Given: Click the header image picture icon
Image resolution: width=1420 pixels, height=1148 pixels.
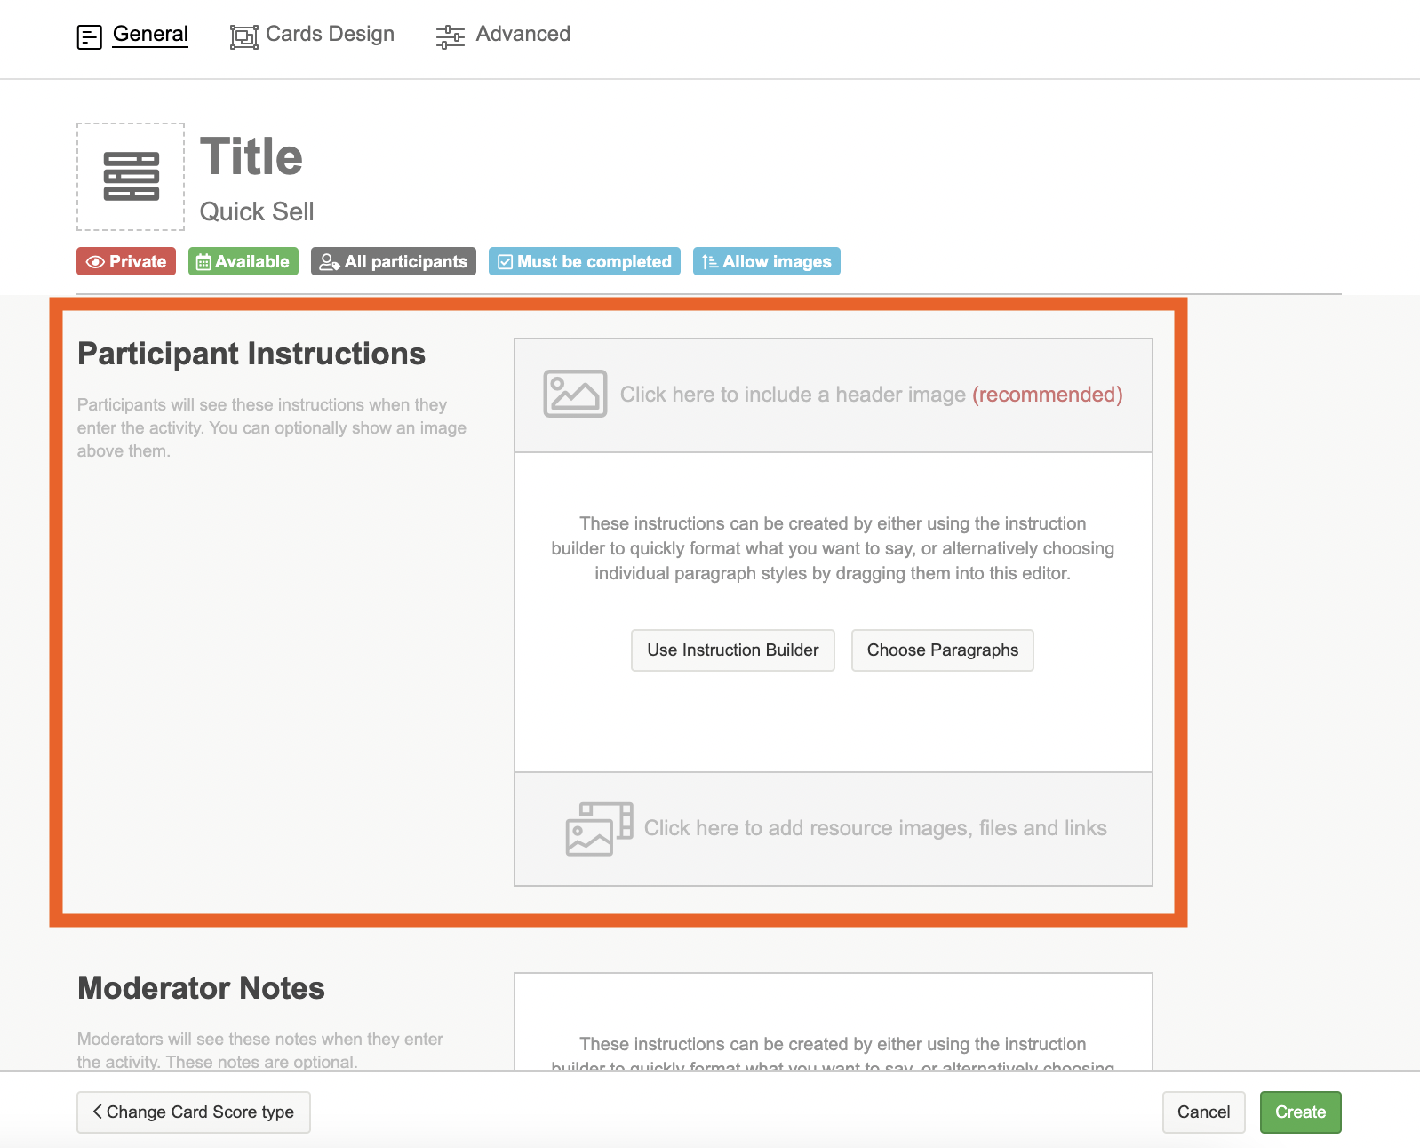Looking at the screenshot, I should click(x=575, y=394).
